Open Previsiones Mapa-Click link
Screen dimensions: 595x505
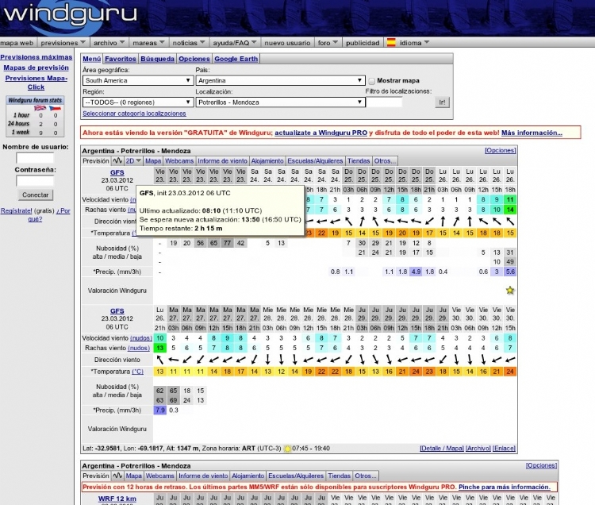click(36, 83)
